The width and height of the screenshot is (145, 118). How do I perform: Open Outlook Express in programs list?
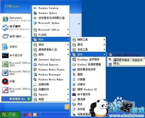(x=51, y=64)
